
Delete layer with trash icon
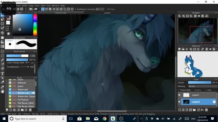pos(206,110)
